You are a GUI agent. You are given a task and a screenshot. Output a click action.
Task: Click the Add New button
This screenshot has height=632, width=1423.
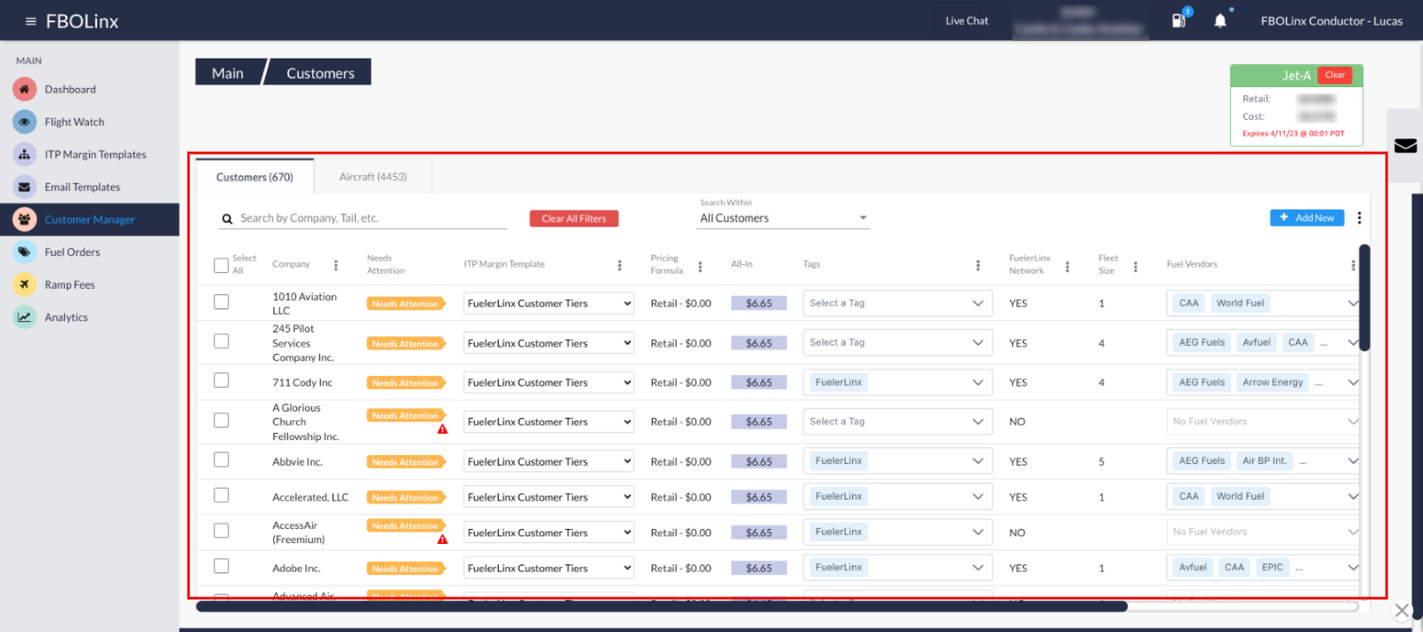[x=1306, y=218]
